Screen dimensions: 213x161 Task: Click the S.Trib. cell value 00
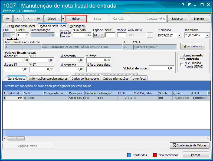(x=165, y=98)
